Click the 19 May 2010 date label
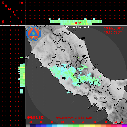 pyautogui.click(x=114, y=28)
